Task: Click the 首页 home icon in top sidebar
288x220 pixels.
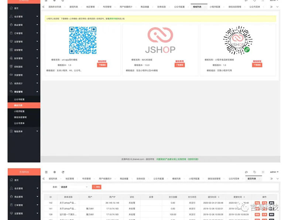Action: pos(11,8)
